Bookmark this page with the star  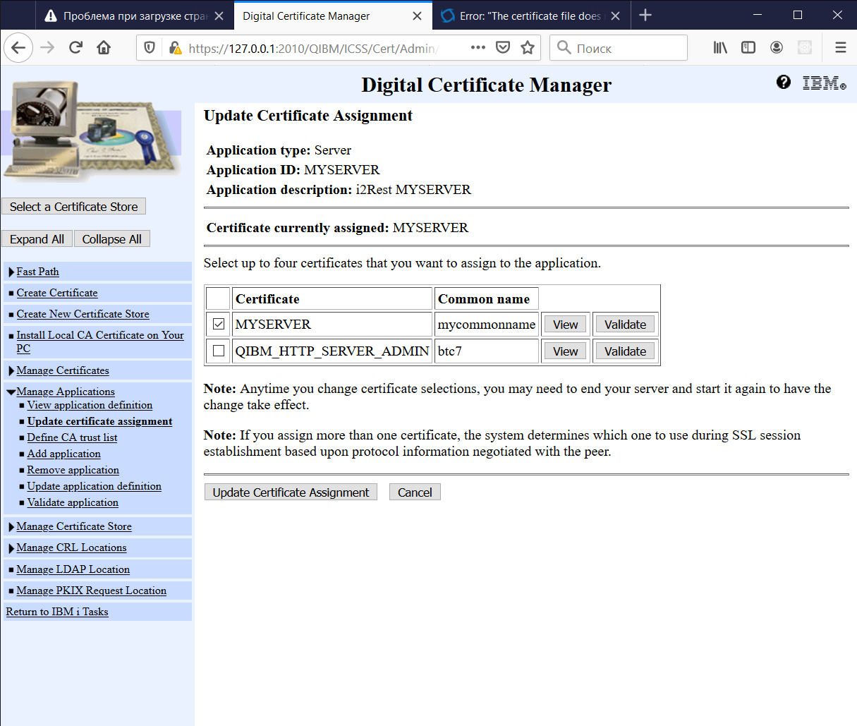click(x=528, y=47)
